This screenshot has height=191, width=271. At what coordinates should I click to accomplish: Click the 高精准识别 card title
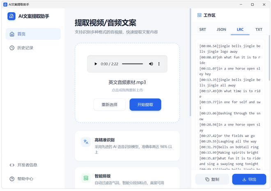[x=105, y=140]
